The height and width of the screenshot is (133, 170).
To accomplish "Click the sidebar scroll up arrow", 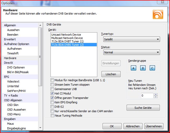I will pyautogui.click(x=40, y=25).
